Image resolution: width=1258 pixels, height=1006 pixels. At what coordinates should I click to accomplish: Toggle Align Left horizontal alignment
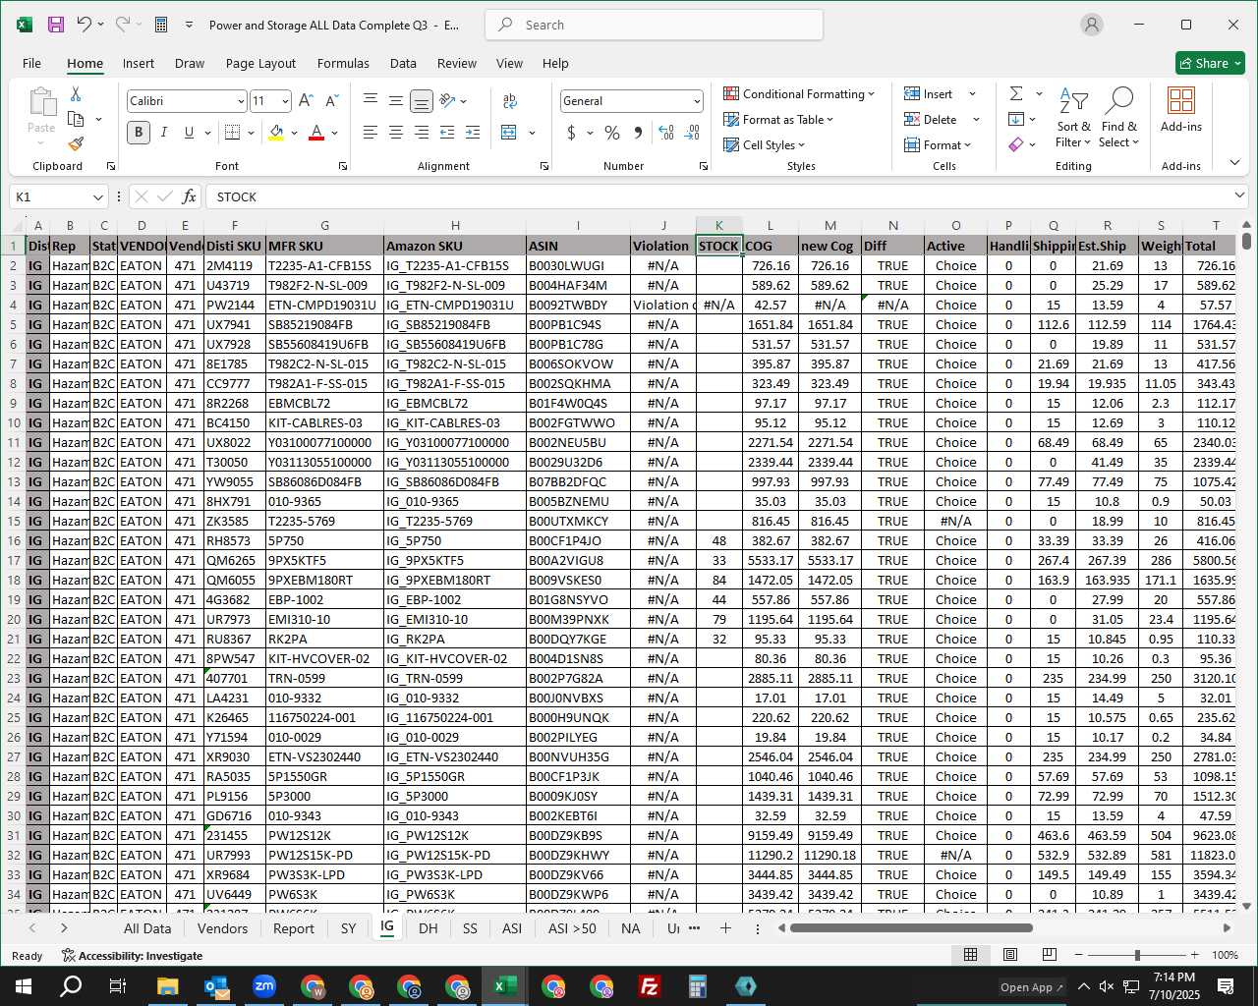coord(371,133)
